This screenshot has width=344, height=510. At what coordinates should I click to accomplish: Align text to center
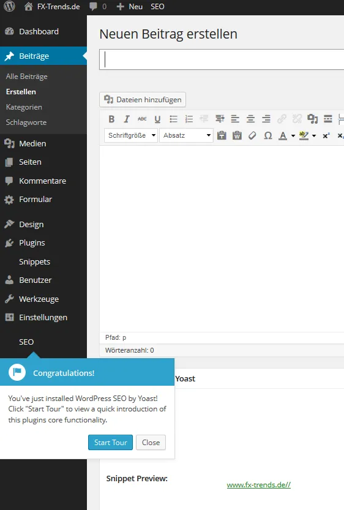[250, 119]
